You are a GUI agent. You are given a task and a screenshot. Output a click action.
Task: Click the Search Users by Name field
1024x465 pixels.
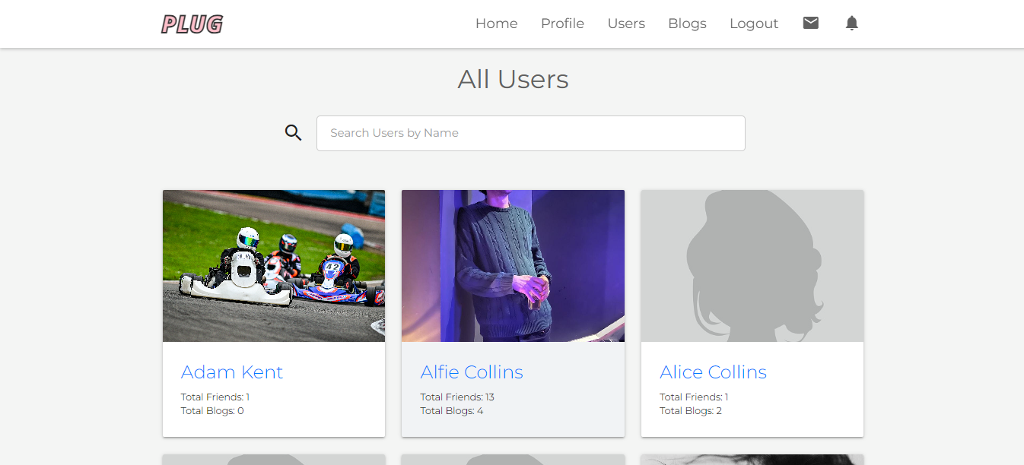click(x=530, y=132)
